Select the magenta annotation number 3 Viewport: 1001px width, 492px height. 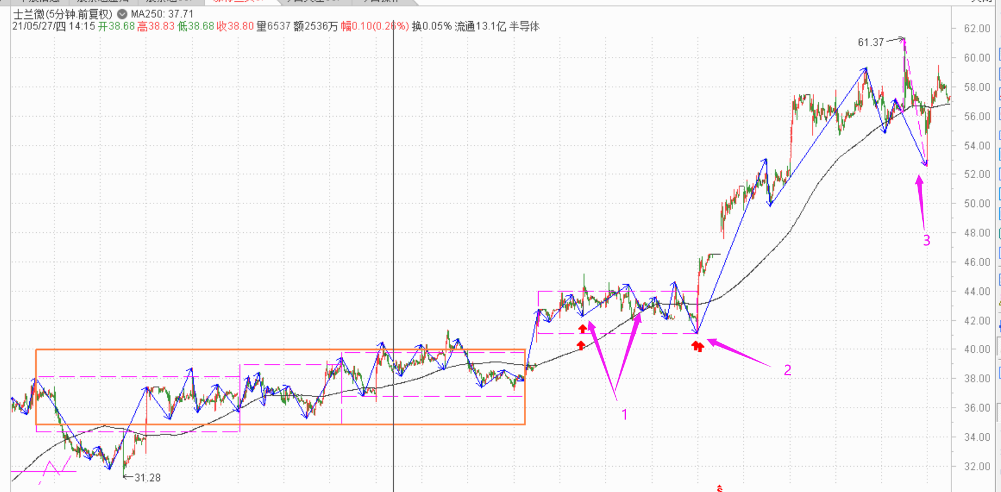926,241
